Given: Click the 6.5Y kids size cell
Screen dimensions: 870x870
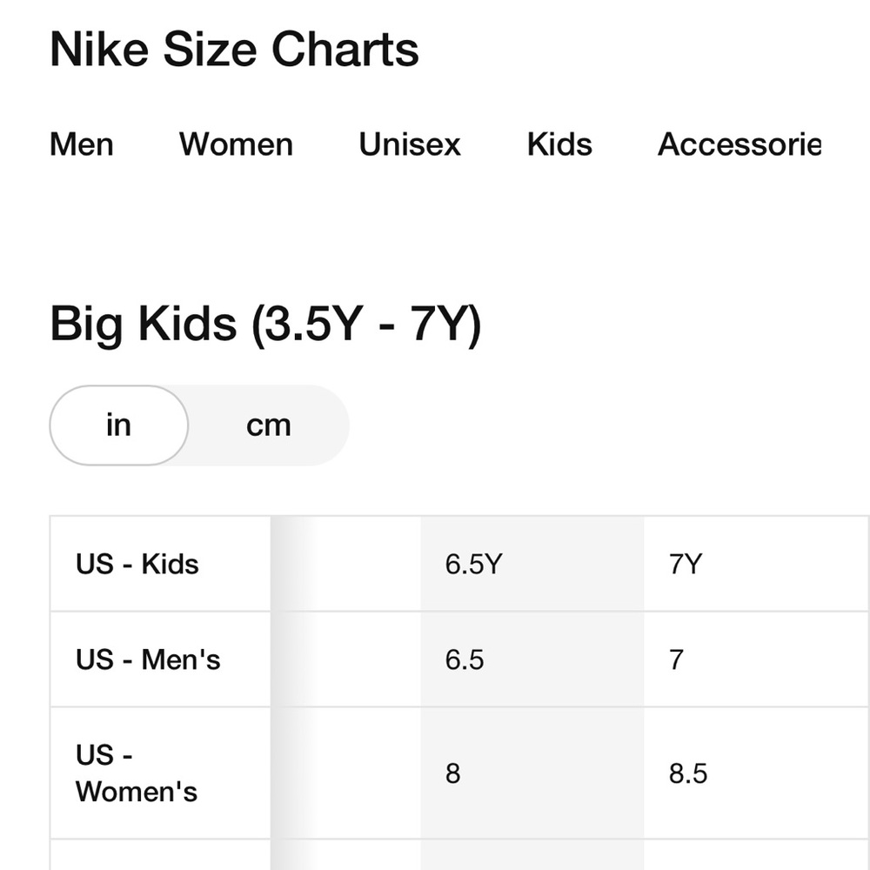Looking at the screenshot, I should pyautogui.click(x=473, y=564).
